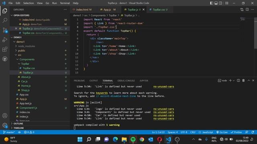Collapse the DEMO1 workspace section
This screenshot has width=257, height=144.
pos(12,37)
